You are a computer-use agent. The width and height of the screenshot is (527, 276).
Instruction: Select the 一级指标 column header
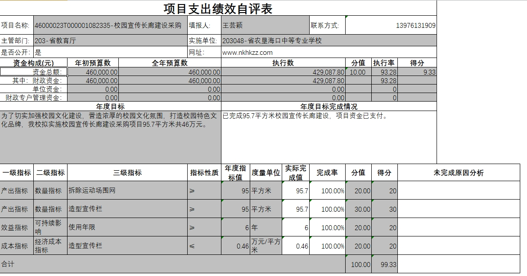[x=17, y=173]
